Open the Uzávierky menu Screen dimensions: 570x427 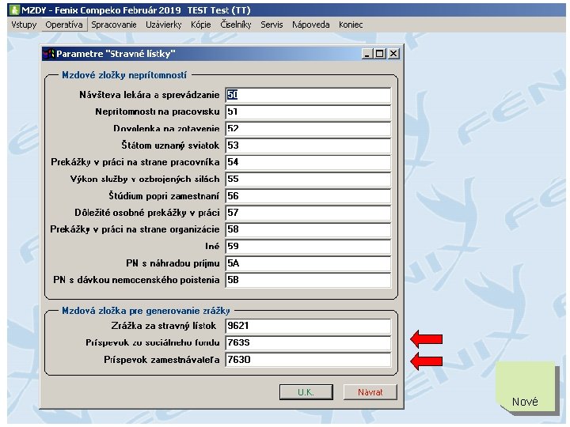pos(164,25)
